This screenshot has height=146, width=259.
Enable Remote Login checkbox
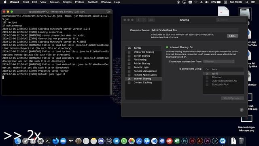click(x=129, y=67)
